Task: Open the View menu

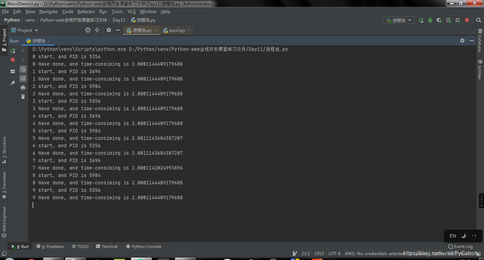Action: click(x=30, y=12)
